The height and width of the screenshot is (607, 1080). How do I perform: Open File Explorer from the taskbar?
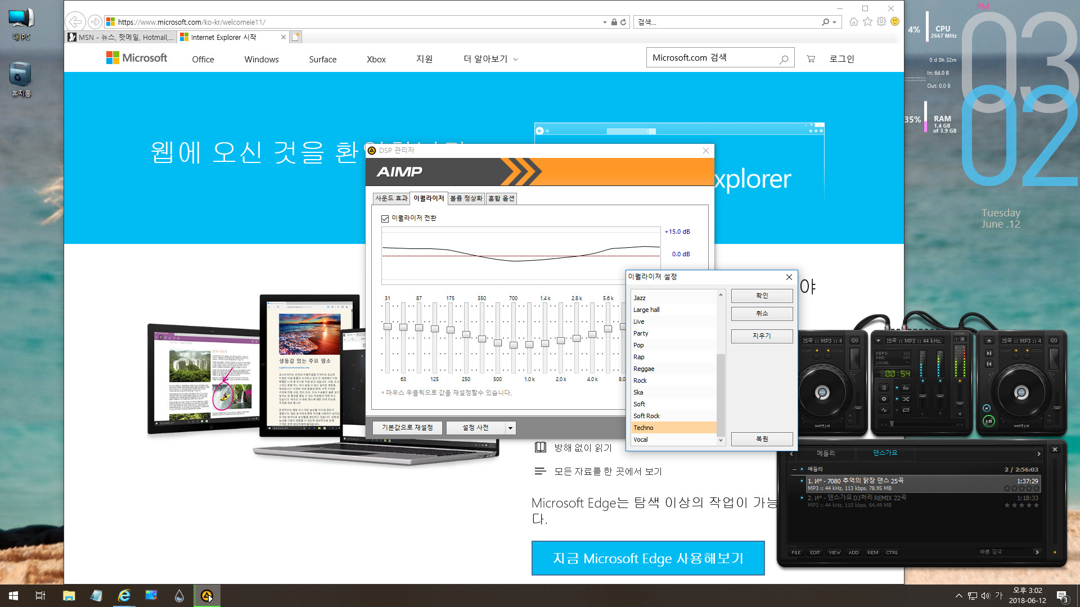coord(69,596)
